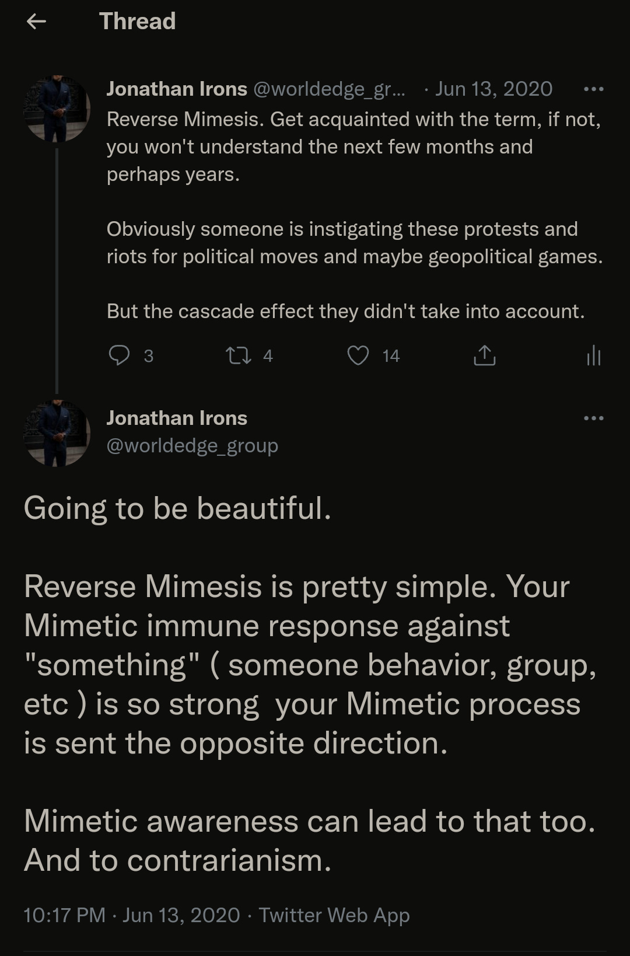The height and width of the screenshot is (956, 630).
Task: Click the Twitter Web App source link
Action: (x=334, y=915)
